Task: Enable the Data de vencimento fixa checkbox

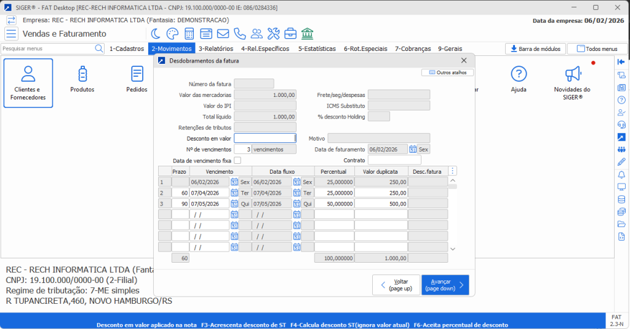Action: 237,160
